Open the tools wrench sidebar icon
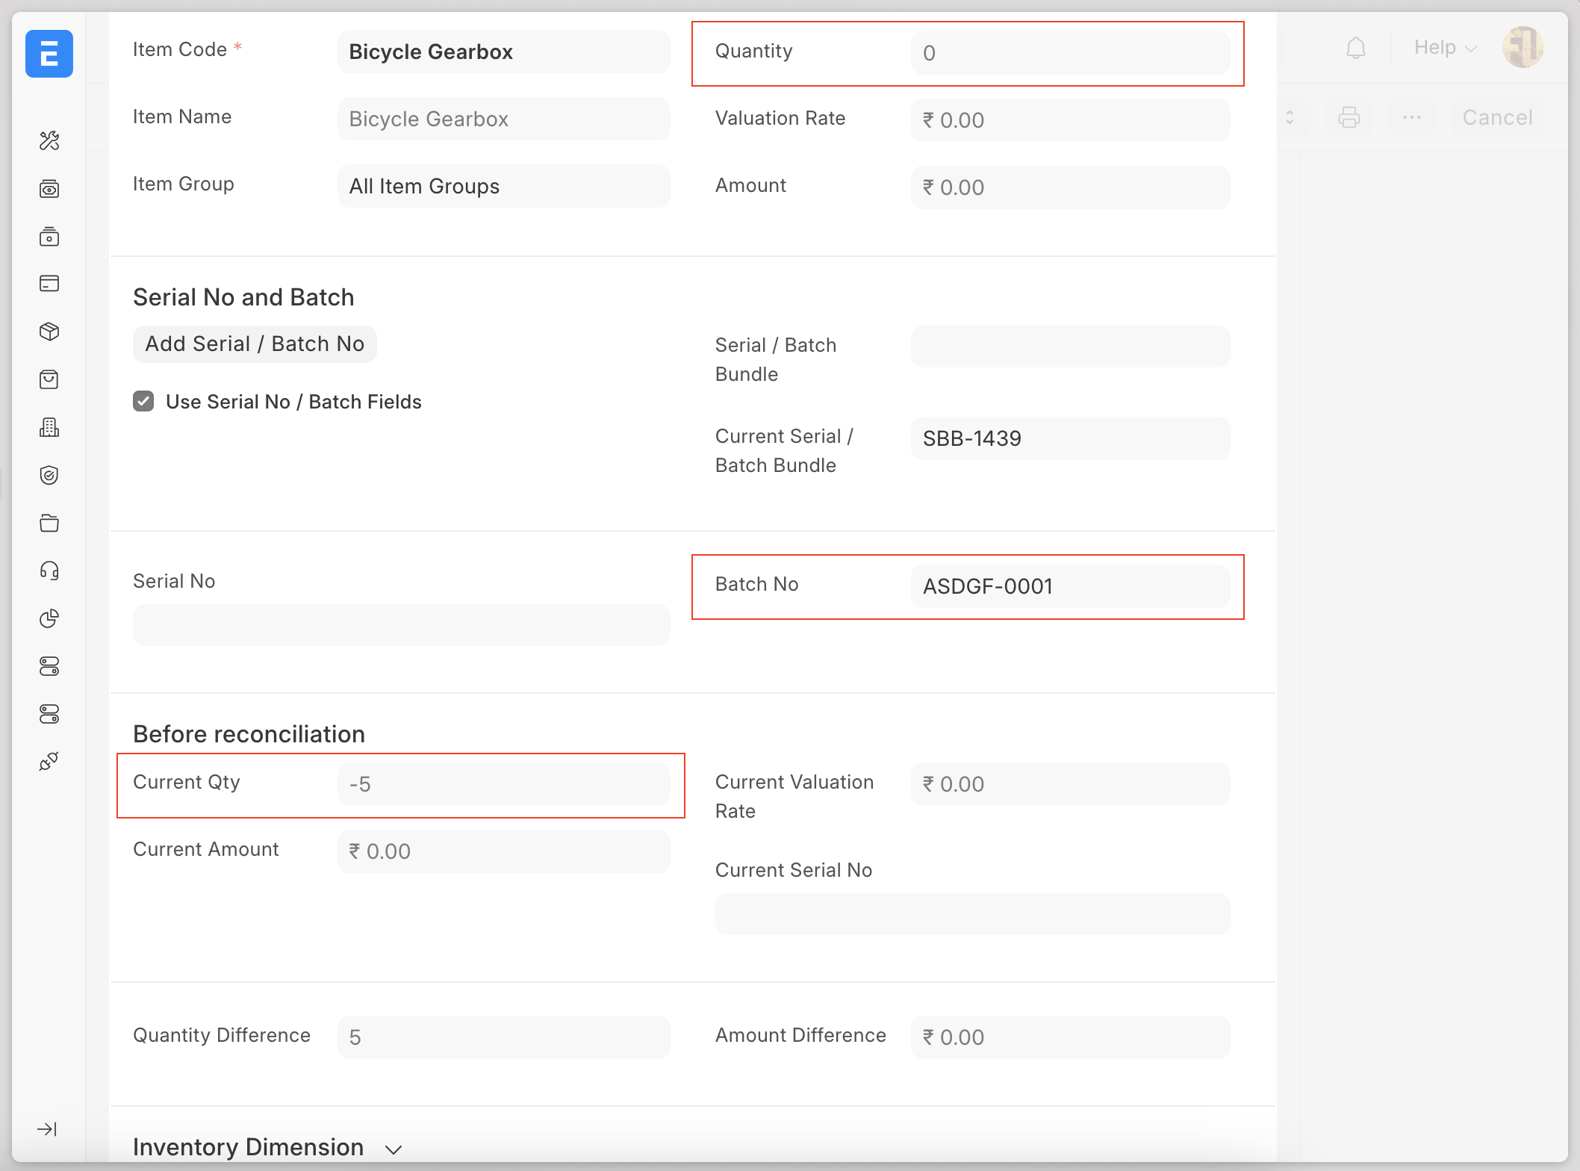This screenshot has width=1580, height=1171. pyautogui.click(x=49, y=140)
